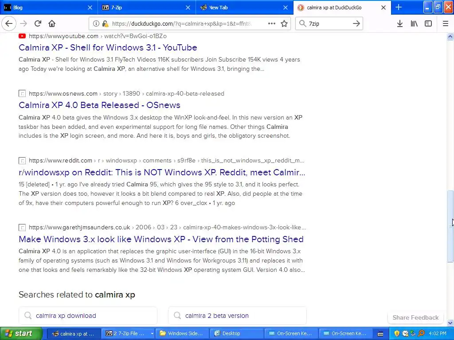454x340 pixels.
Task: Click the youtube.com result URL
Action: (x=98, y=36)
